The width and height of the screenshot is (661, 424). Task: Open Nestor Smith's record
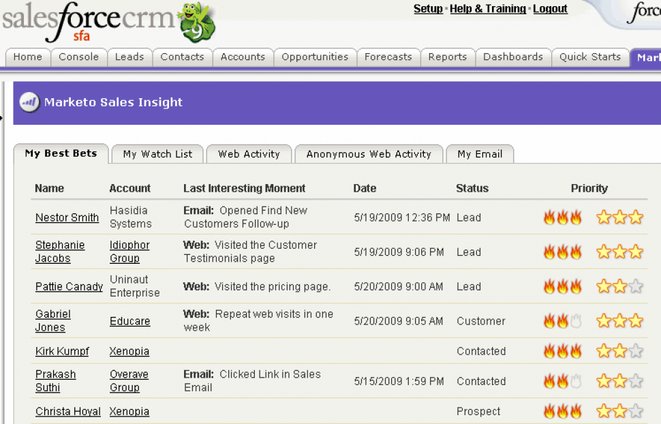[67, 217]
